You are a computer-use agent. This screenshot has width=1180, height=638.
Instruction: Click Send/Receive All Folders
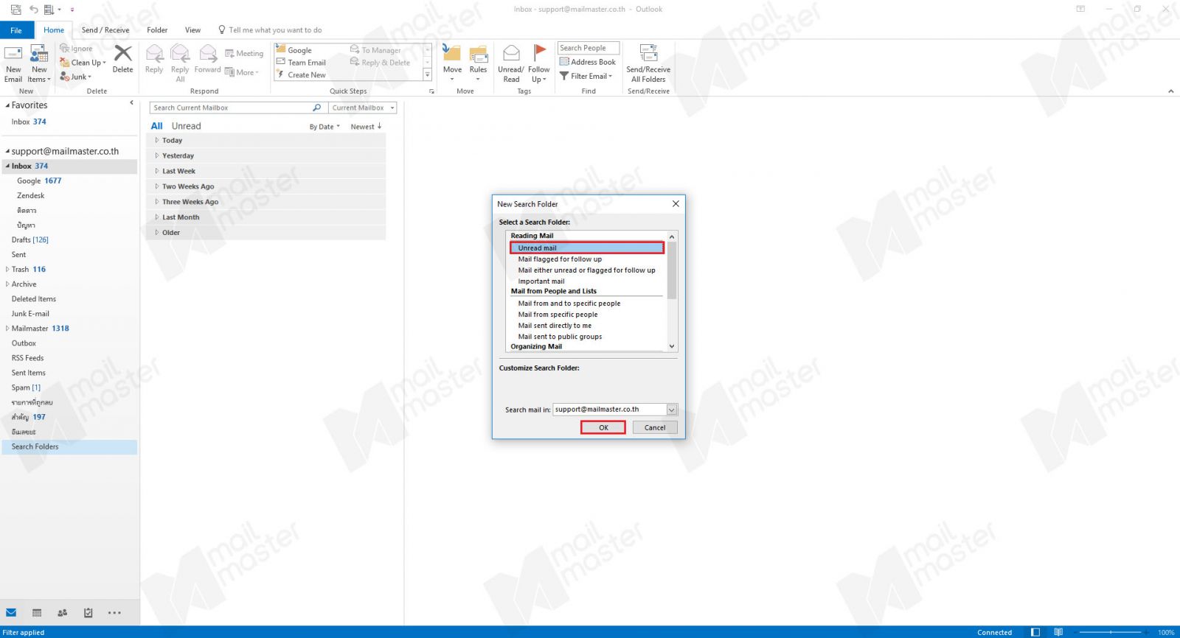[648, 63]
